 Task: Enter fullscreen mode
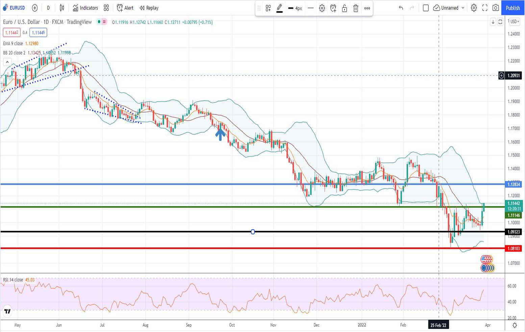click(x=485, y=8)
